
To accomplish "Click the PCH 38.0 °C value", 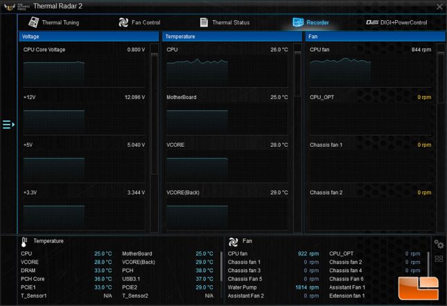I will pyautogui.click(x=204, y=271).
